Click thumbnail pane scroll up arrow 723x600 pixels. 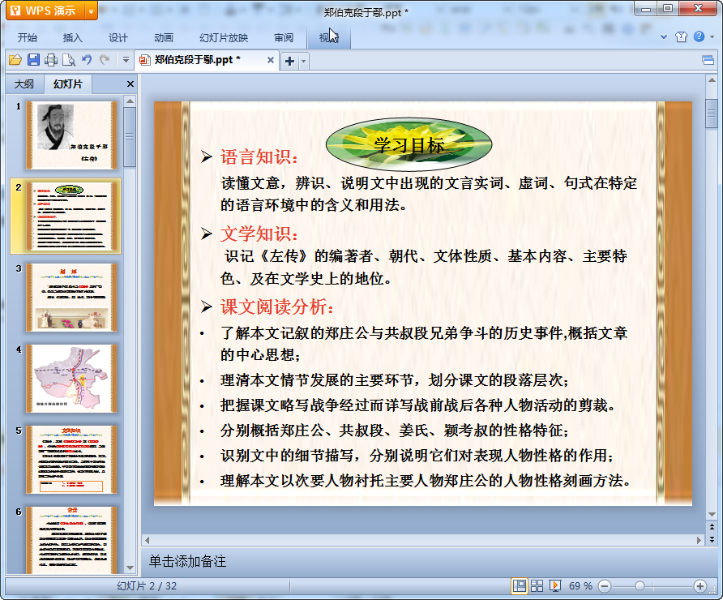130,101
